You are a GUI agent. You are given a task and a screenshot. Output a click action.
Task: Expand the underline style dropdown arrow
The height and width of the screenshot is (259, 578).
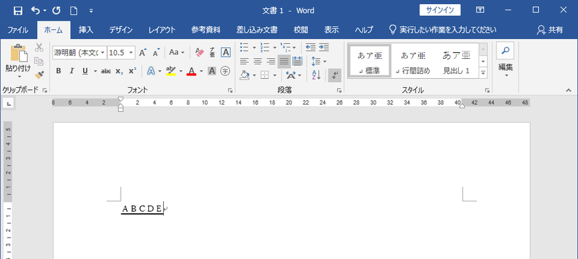[x=95, y=71]
